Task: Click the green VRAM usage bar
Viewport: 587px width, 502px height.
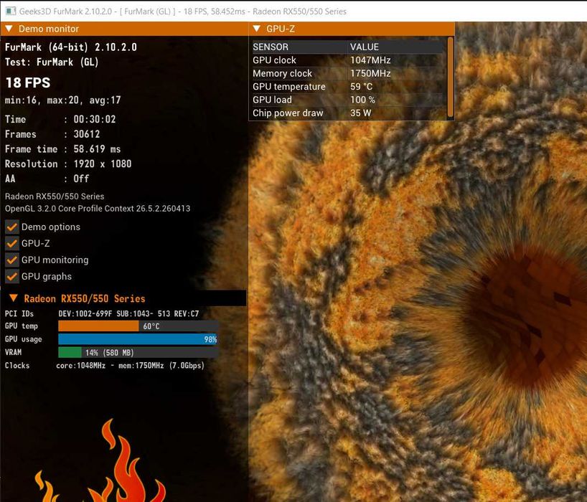Action: coord(70,352)
